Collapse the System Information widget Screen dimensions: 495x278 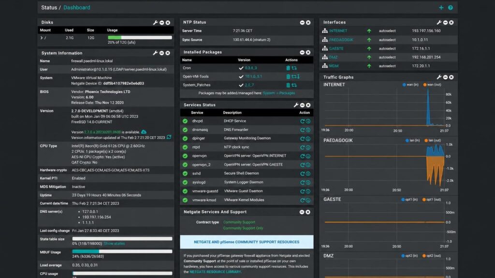click(161, 53)
